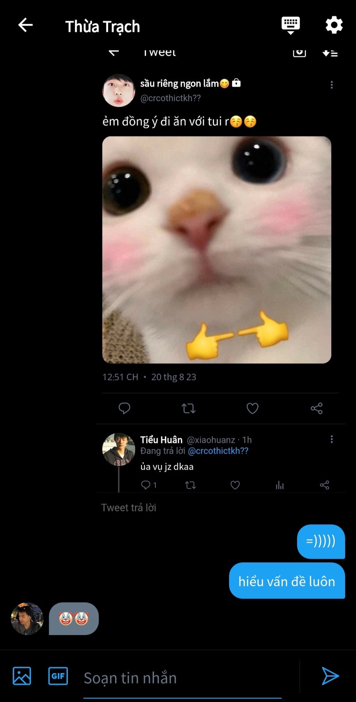Open the @crcothictkh?? mention link

218,451
